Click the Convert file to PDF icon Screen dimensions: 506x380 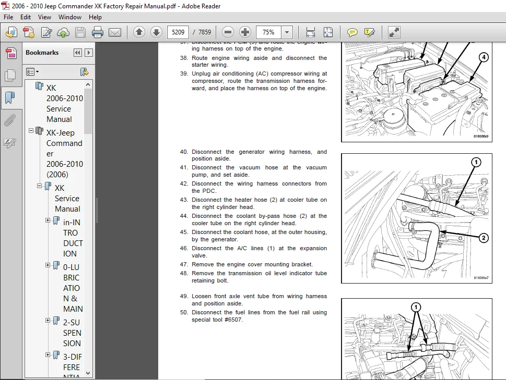pos(29,32)
